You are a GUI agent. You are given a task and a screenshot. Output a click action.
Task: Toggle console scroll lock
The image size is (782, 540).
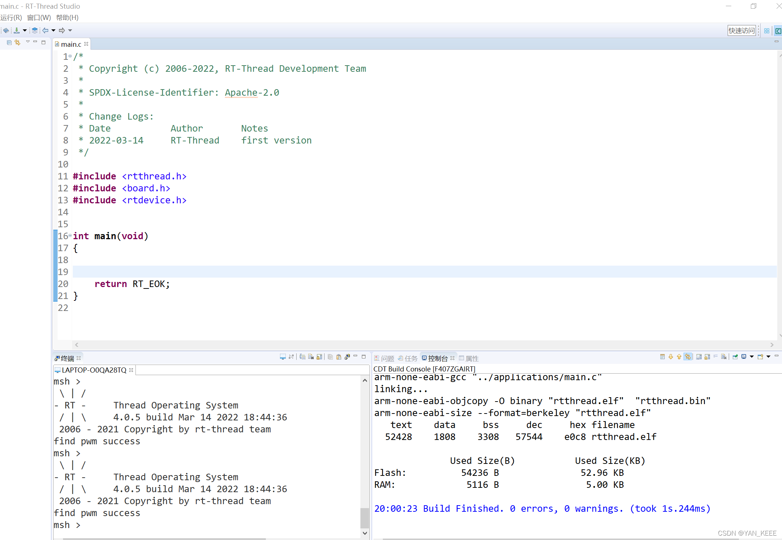[707, 357]
